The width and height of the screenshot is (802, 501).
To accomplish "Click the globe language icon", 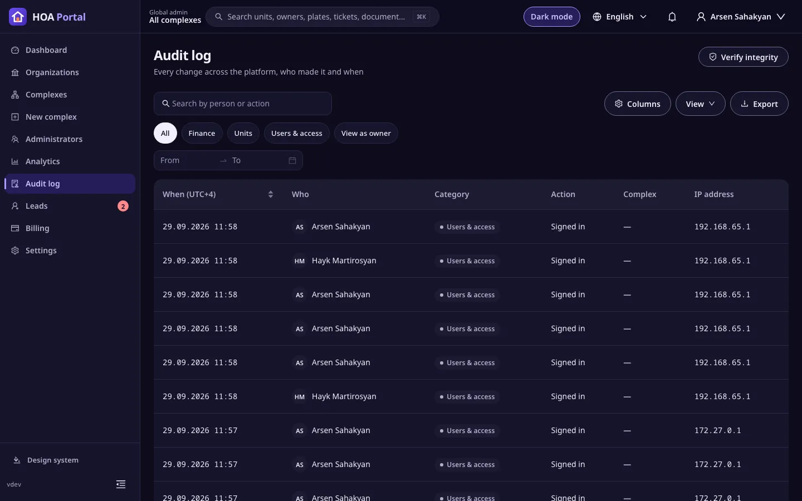I will pos(597,17).
